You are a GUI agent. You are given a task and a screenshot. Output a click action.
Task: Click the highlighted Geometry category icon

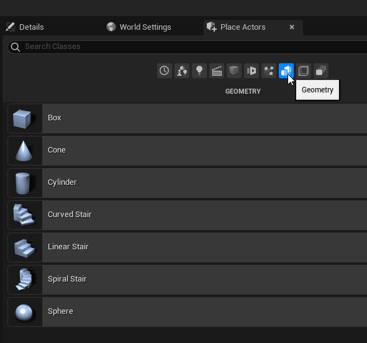286,71
